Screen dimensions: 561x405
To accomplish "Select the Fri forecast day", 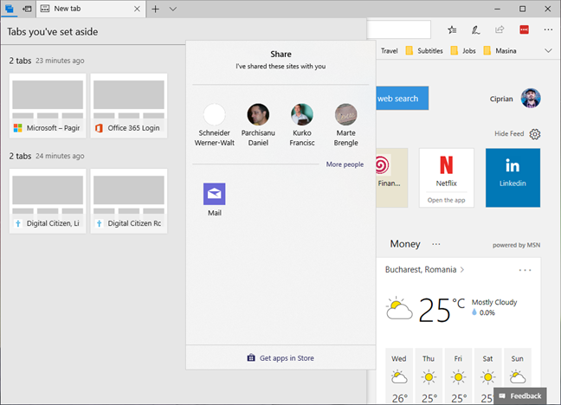I will tap(458, 376).
